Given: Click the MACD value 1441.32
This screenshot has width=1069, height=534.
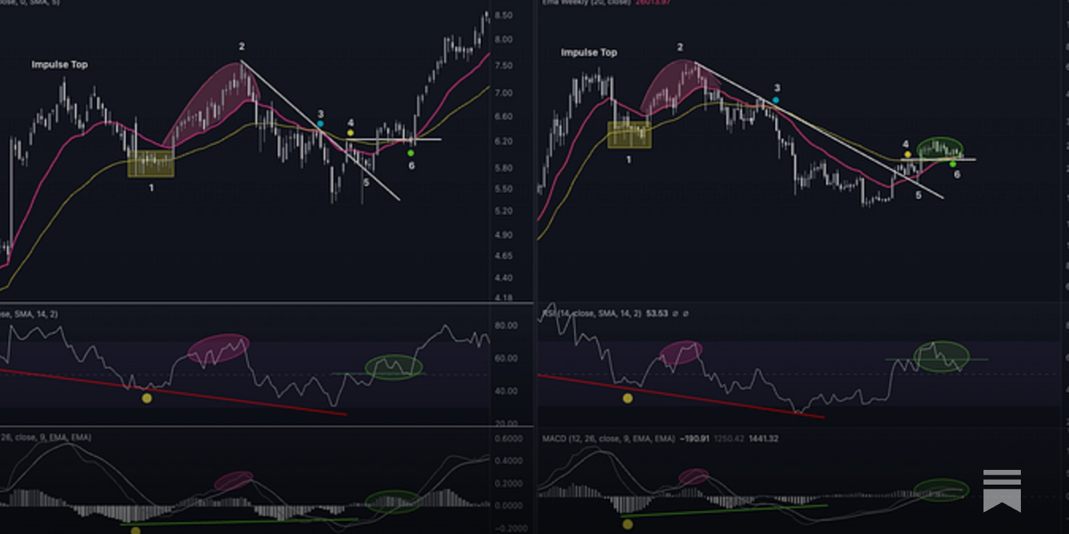Looking at the screenshot, I should pos(763,439).
